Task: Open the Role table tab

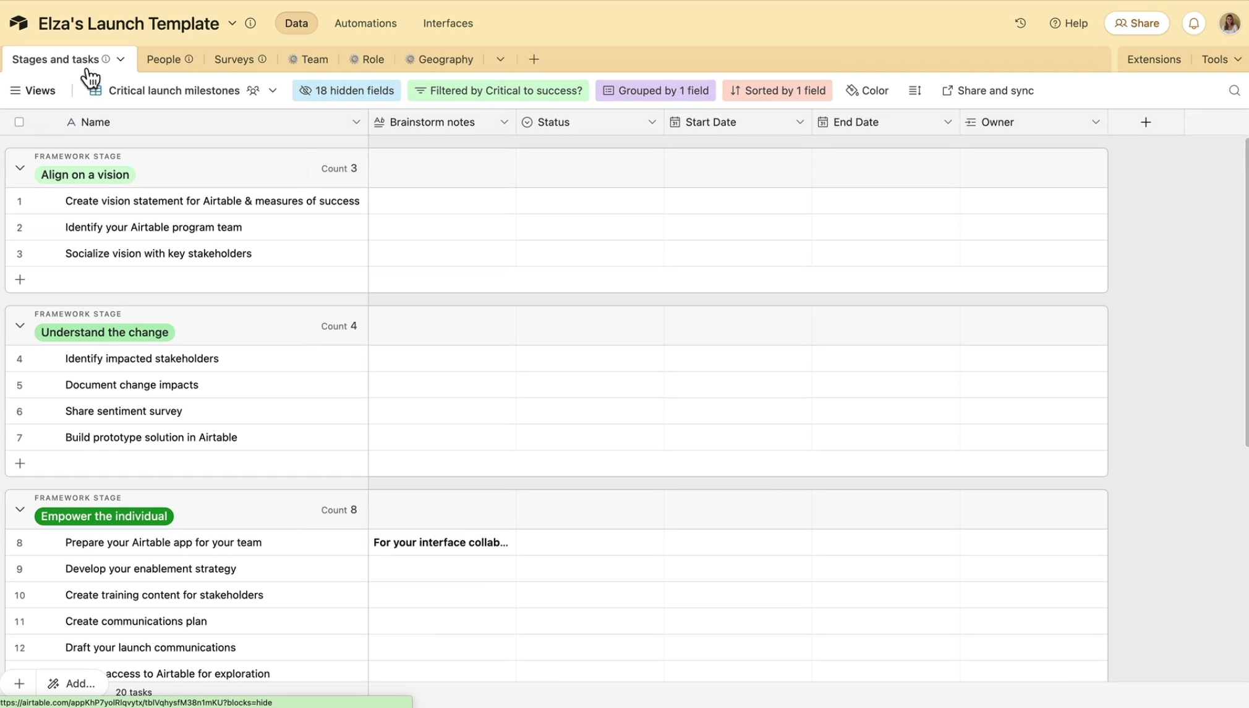Action: click(367, 59)
